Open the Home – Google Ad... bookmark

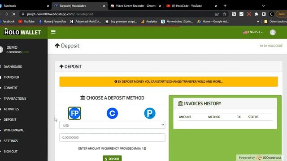pyautogui.click(x=213, y=21)
